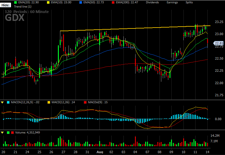The image size is (225, 155).
Task: Click the 0.00 MACD axis label
Action: (x=218, y=119)
